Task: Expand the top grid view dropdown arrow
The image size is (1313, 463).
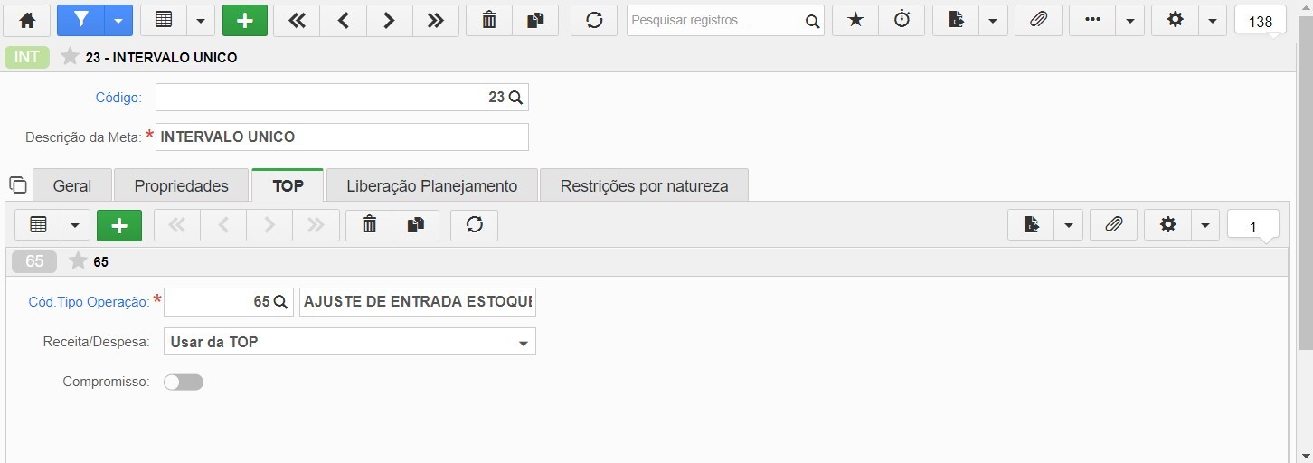Action: [201, 20]
